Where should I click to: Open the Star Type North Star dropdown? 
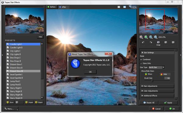pos(157,67)
